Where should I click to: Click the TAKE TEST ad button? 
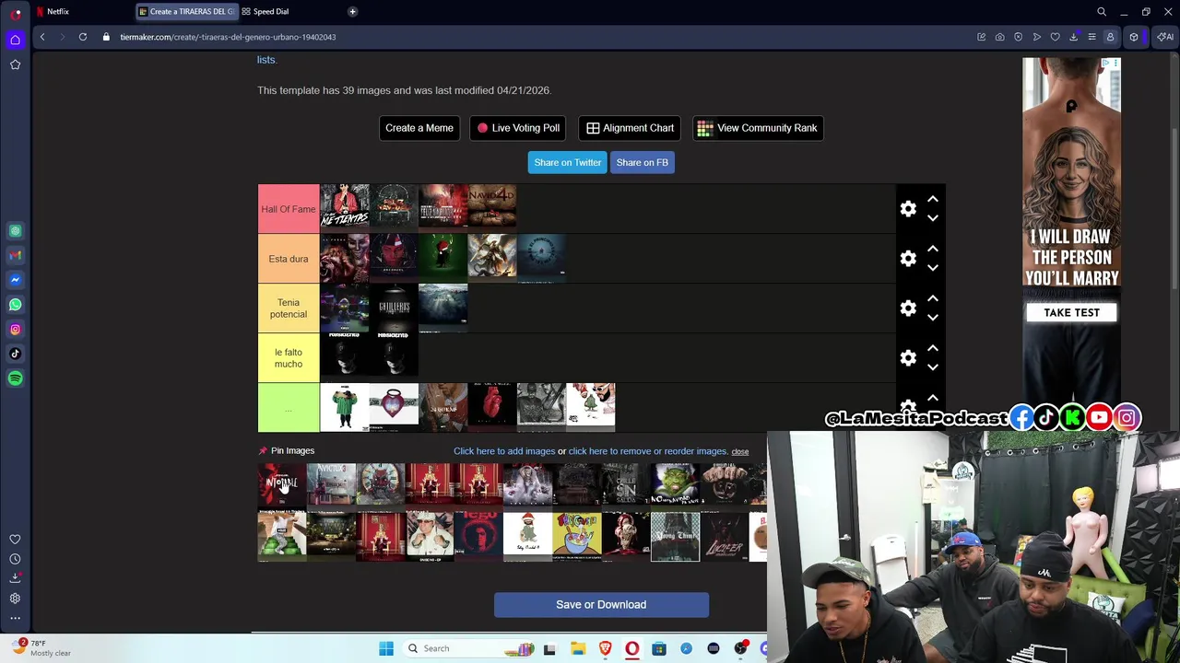(1071, 312)
